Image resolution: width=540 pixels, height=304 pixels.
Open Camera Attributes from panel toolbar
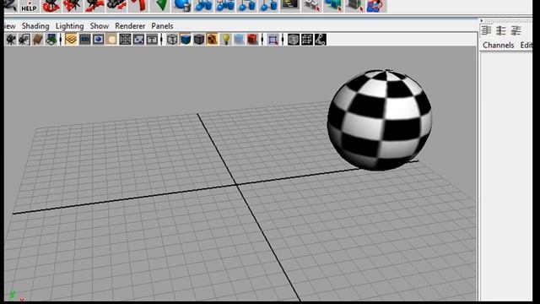(x=24, y=40)
